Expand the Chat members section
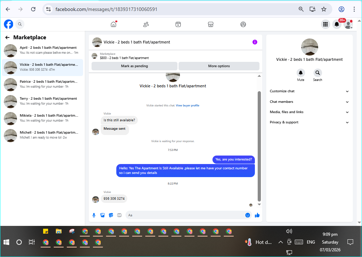The height and width of the screenshot is (257, 362). point(309,101)
